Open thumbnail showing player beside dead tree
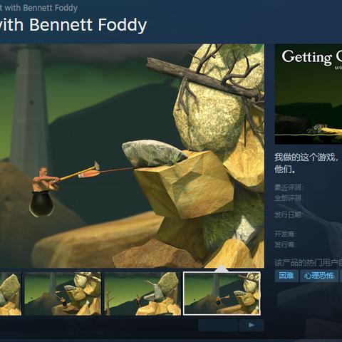This screenshot has height=342, width=342. click(142, 294)
